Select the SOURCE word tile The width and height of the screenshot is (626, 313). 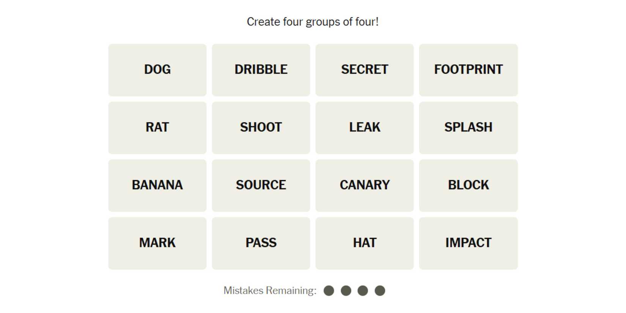click(261, 185)
